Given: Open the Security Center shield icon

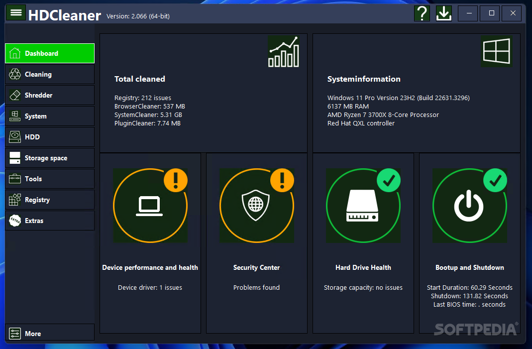Looking at the screenshot, I should (x=257, y=205).
